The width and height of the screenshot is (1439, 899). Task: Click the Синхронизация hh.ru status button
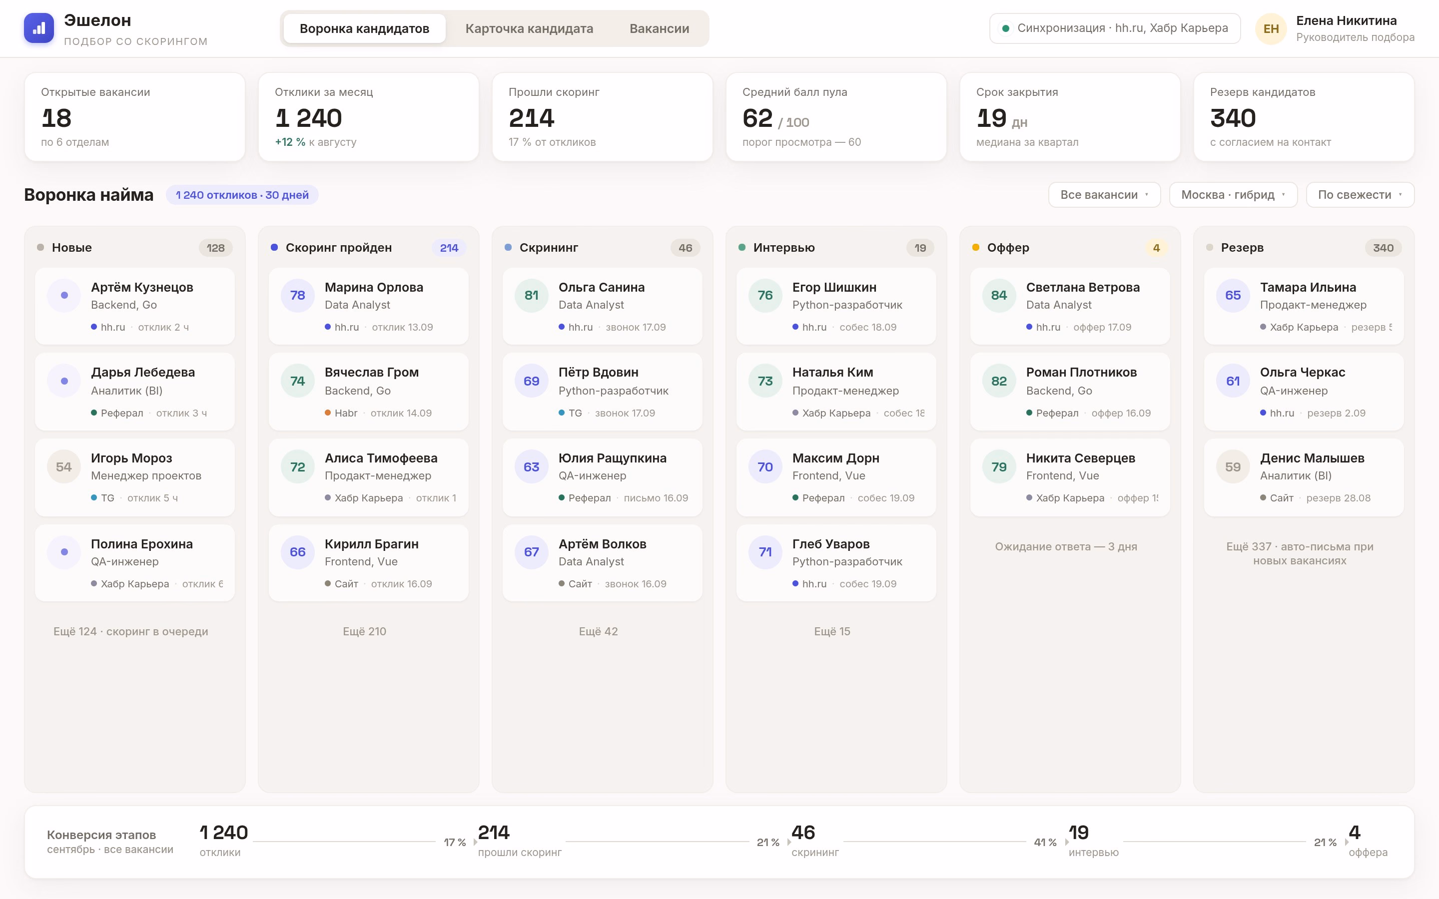point(1114,28)
